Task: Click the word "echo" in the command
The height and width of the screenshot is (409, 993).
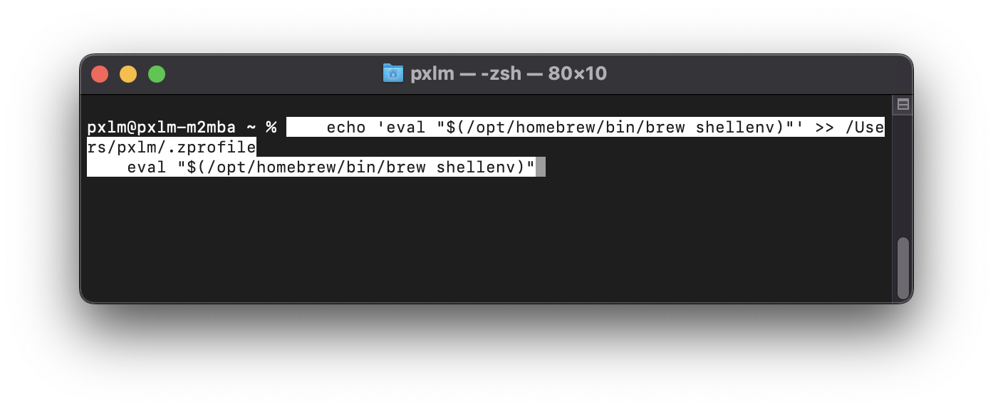Action: pos(346,128)
